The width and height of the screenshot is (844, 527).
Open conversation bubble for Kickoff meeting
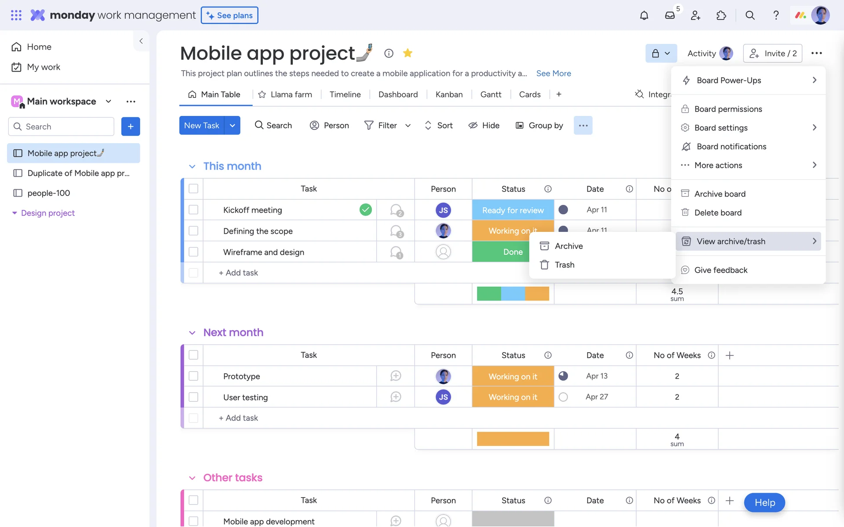pyautogui.click(x=396, y=210)
